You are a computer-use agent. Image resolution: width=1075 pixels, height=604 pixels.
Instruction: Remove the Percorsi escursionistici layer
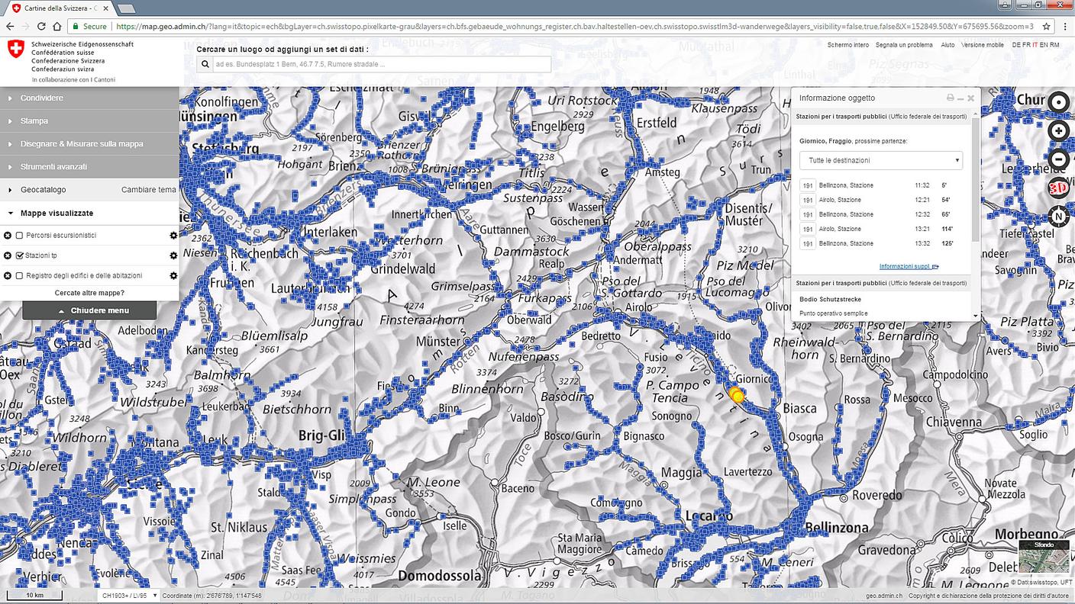[x=7, y=236]
